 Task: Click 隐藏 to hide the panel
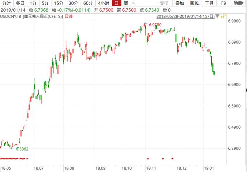[x=239, y=3]
